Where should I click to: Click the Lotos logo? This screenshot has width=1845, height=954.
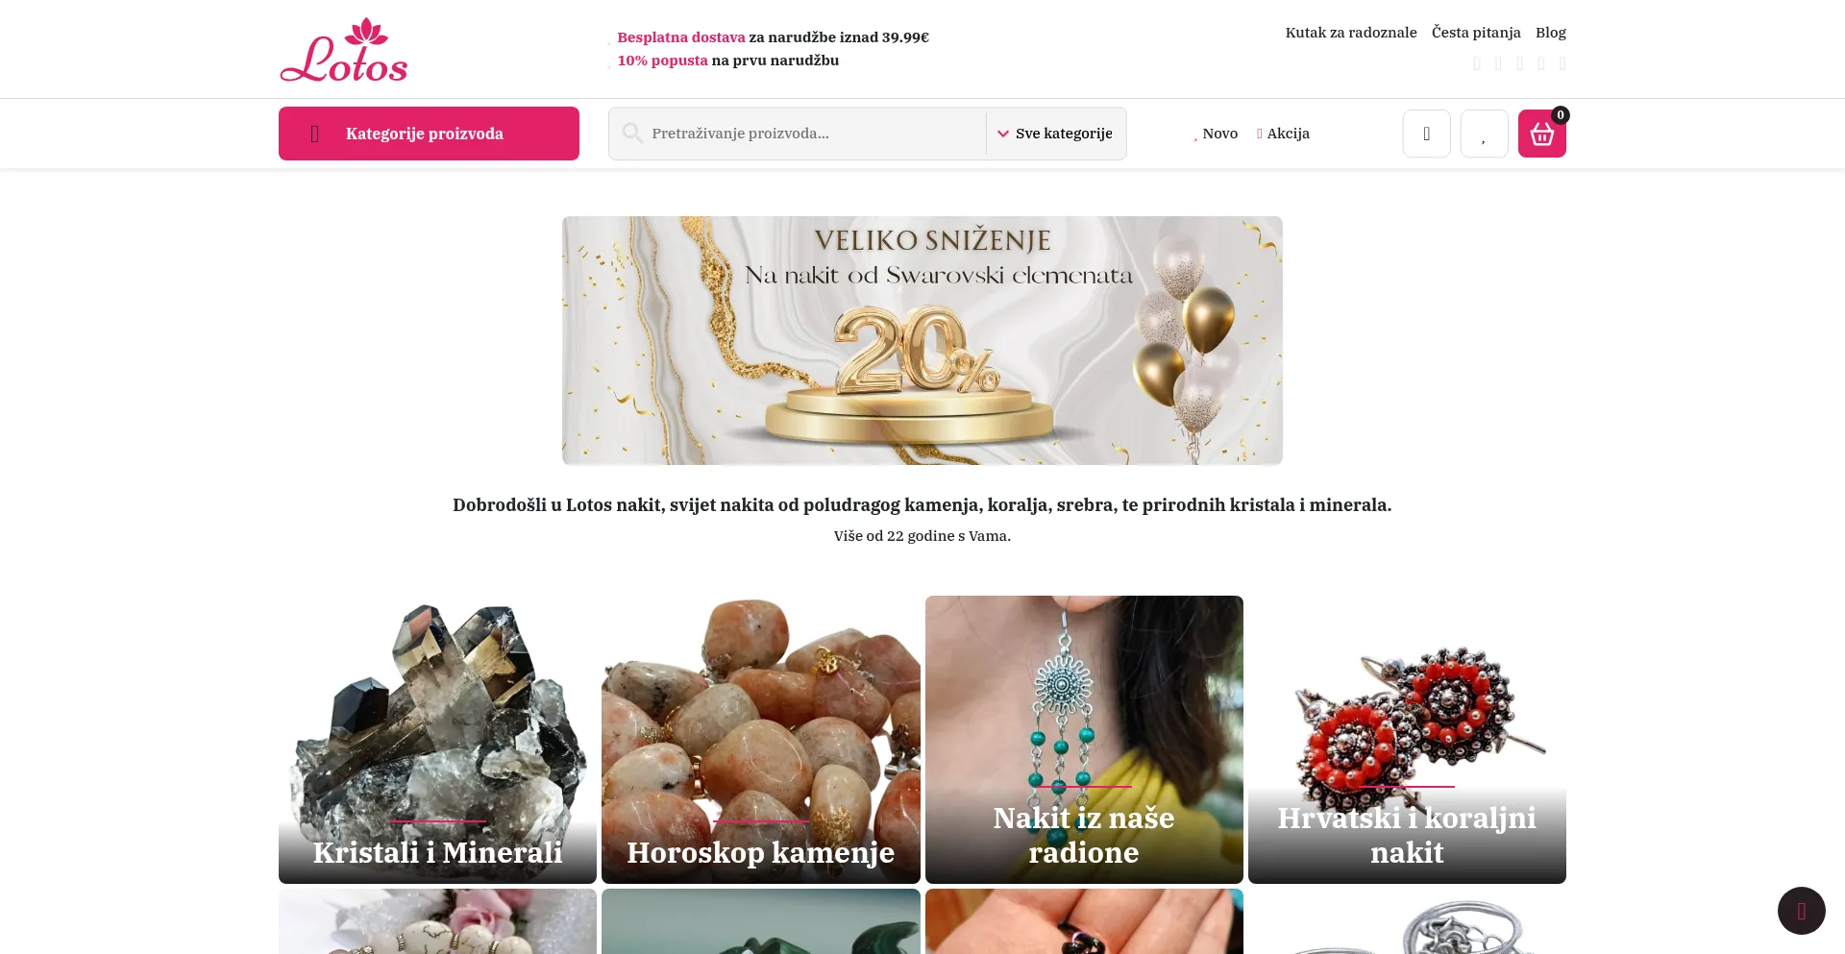(x=344, y=50)
